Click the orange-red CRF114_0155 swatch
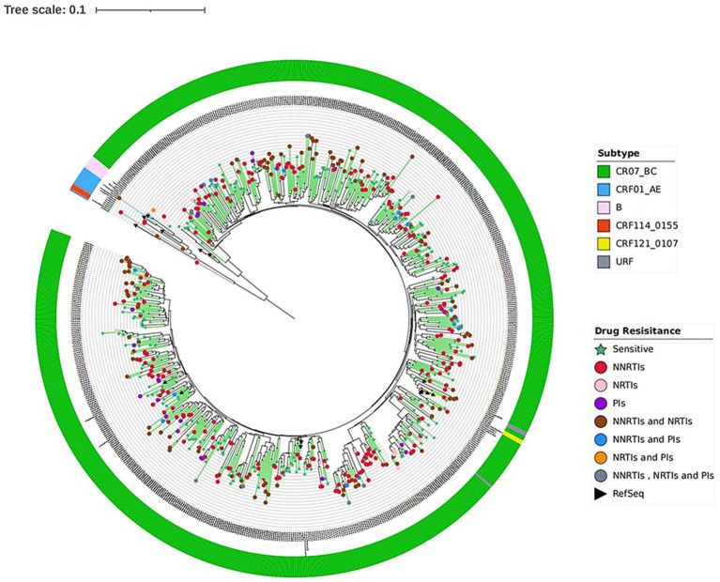720x582 pixels. point(604,225)
